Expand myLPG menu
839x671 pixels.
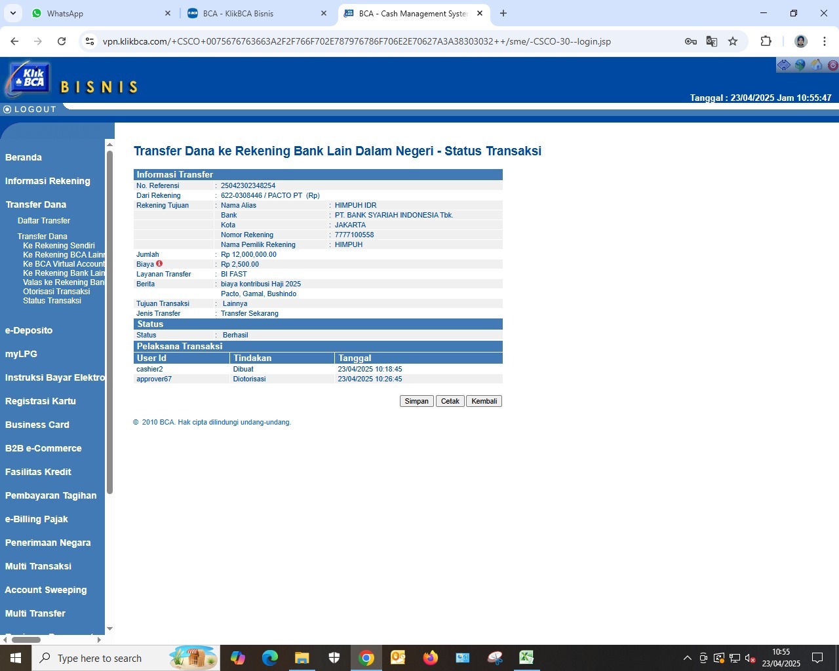point(21,354)
